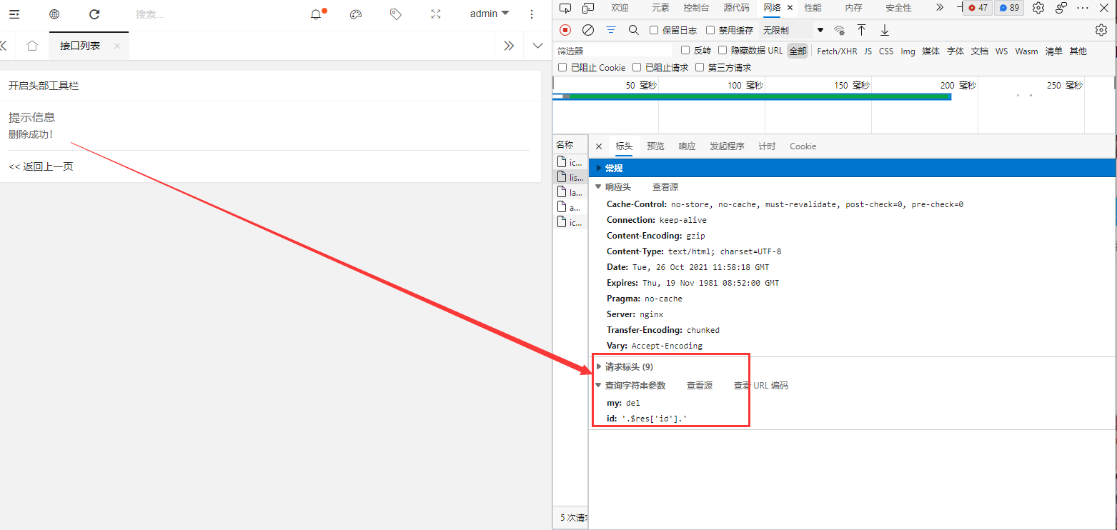Open the theme palette icon
The width and height of the screenshot is (1117, 530).
tap(356, 14)
